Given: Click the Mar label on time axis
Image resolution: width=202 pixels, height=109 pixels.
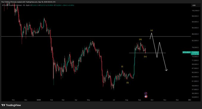Looking at the screenshot, I should (x=63, y=100).
